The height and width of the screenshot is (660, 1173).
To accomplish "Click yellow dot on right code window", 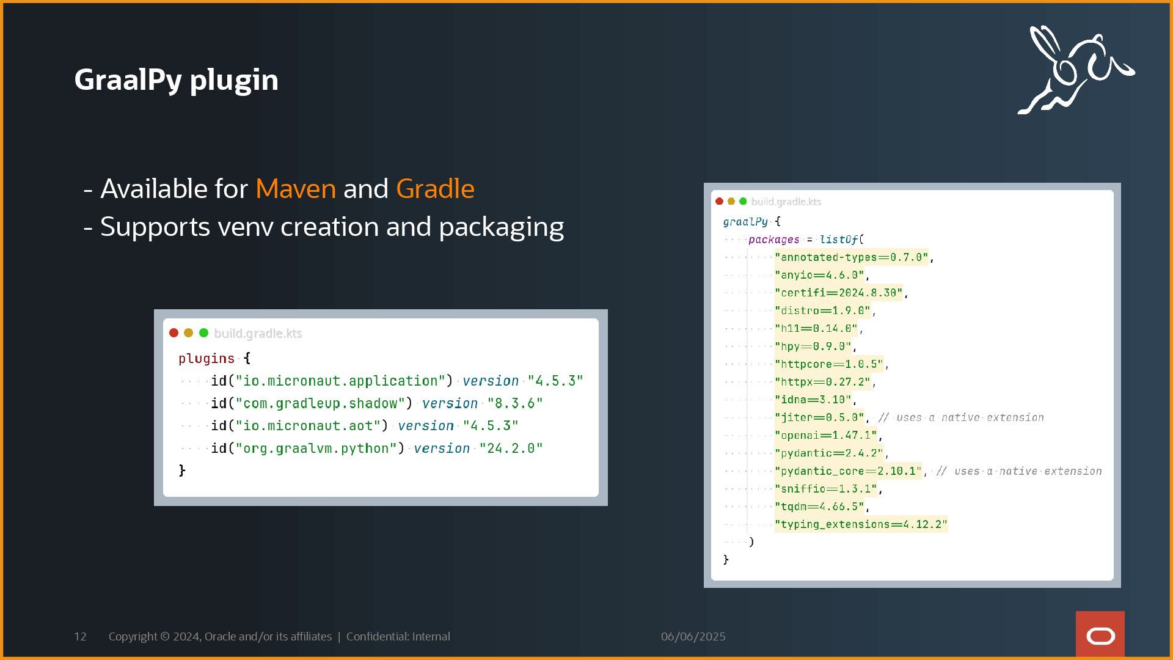I will [731, 201].
